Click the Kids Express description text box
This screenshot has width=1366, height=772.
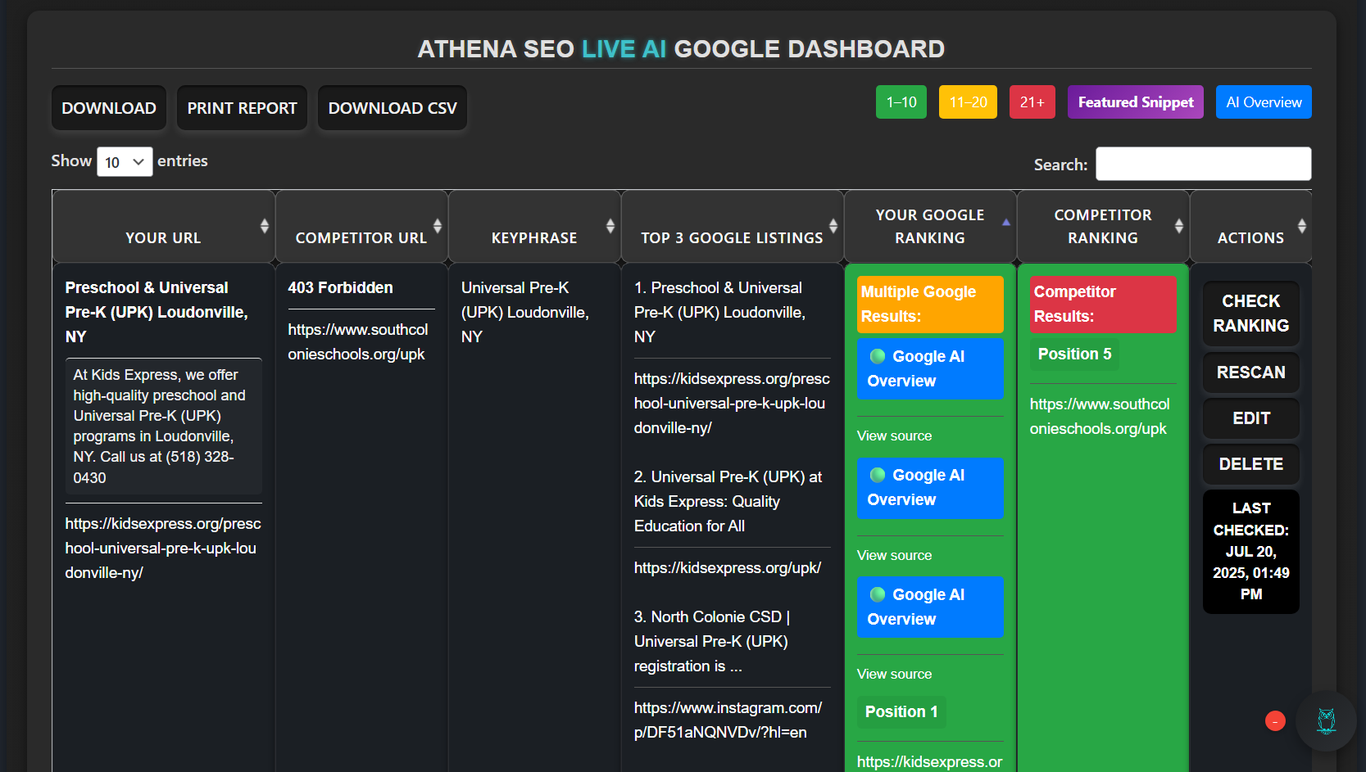(x=164, y=427)
